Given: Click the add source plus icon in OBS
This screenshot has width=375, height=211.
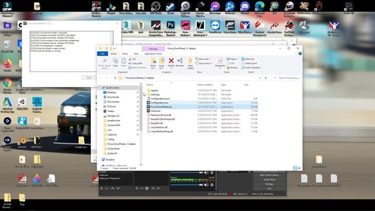Looking at the screenshot, I should 137,189.
